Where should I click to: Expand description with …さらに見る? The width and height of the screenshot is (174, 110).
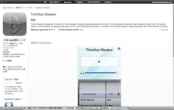tap(164, 30)
